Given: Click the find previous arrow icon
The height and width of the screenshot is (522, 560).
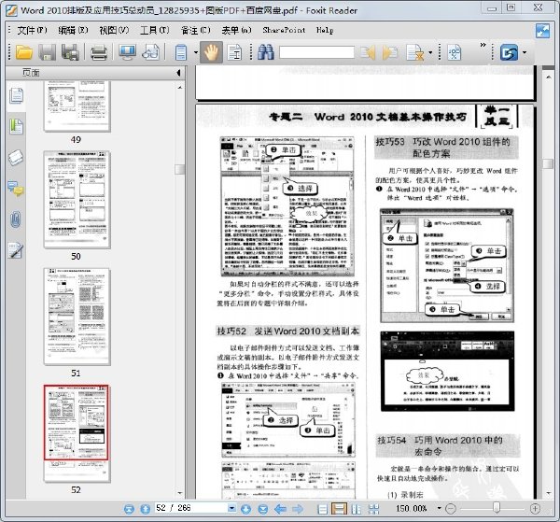Looking at the screenshot, I should [x=368, y=53].
